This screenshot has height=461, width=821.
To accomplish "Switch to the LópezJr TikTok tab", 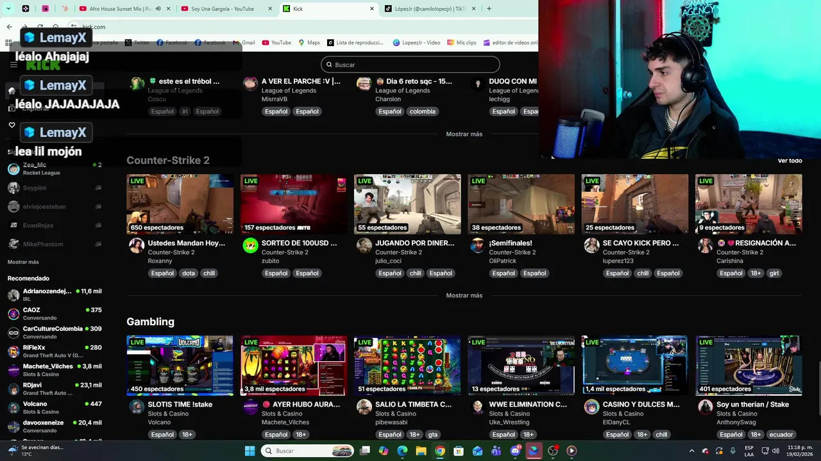I will pos(431,9).
